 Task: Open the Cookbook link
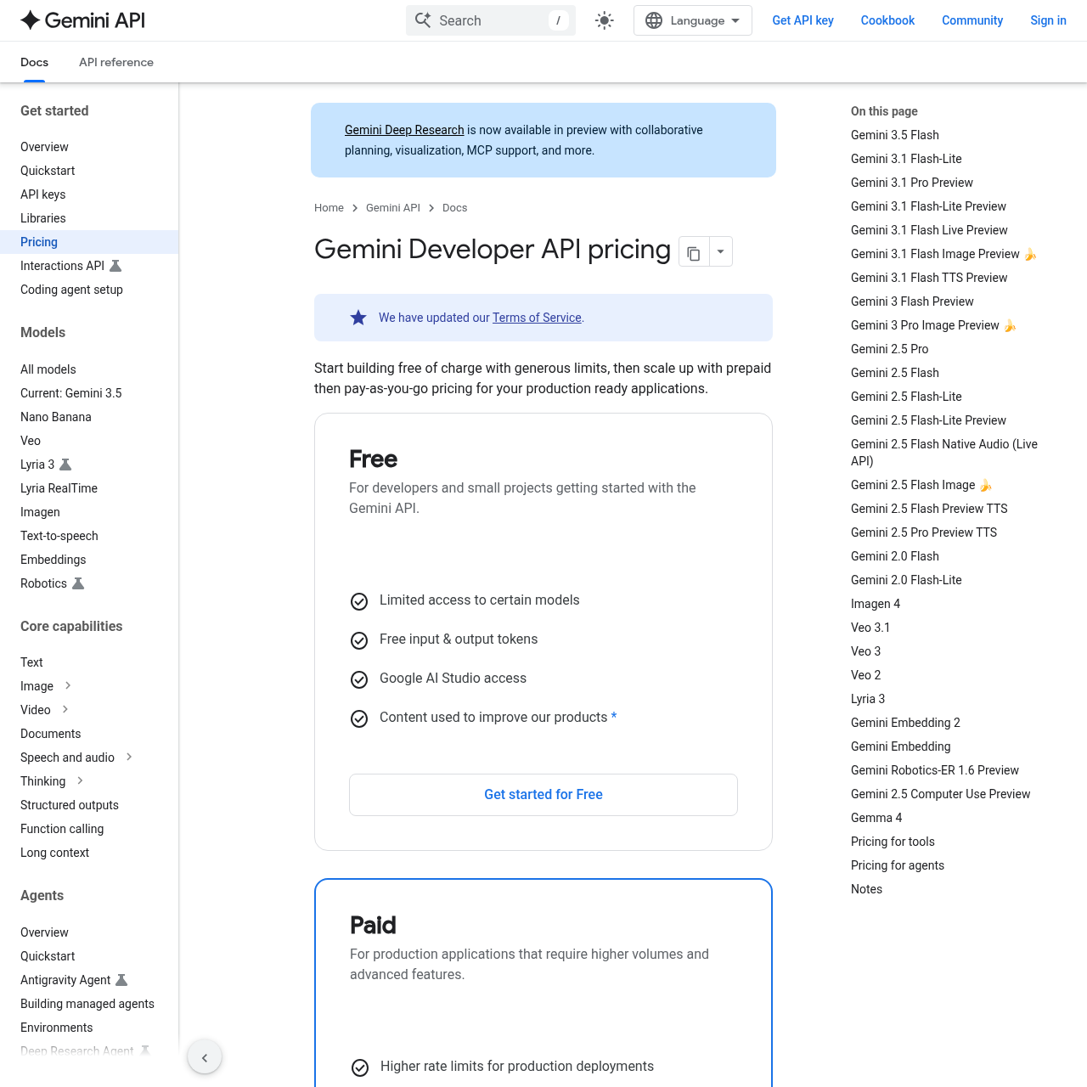coord(887,20)
